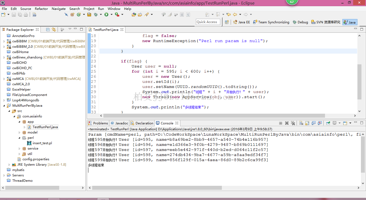Expand the JRE System Library node
This screenshot has width=366, height=200.
[x=9, y=165]
